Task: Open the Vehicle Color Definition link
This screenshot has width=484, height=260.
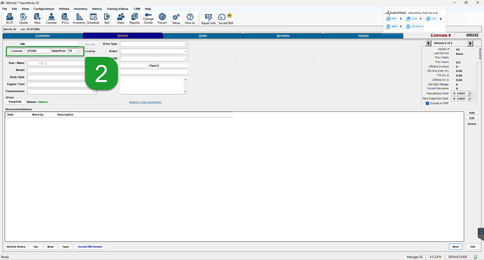Action: tap(145, 102)
